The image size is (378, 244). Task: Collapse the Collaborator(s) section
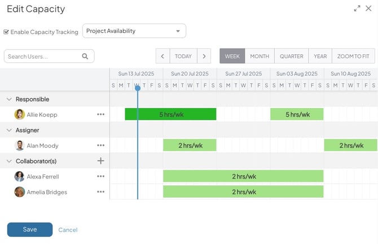pyautogui.click(x=9, y=161)
